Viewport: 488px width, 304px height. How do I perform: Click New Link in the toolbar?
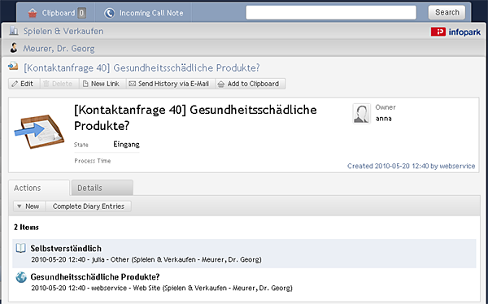coord(102,84)
